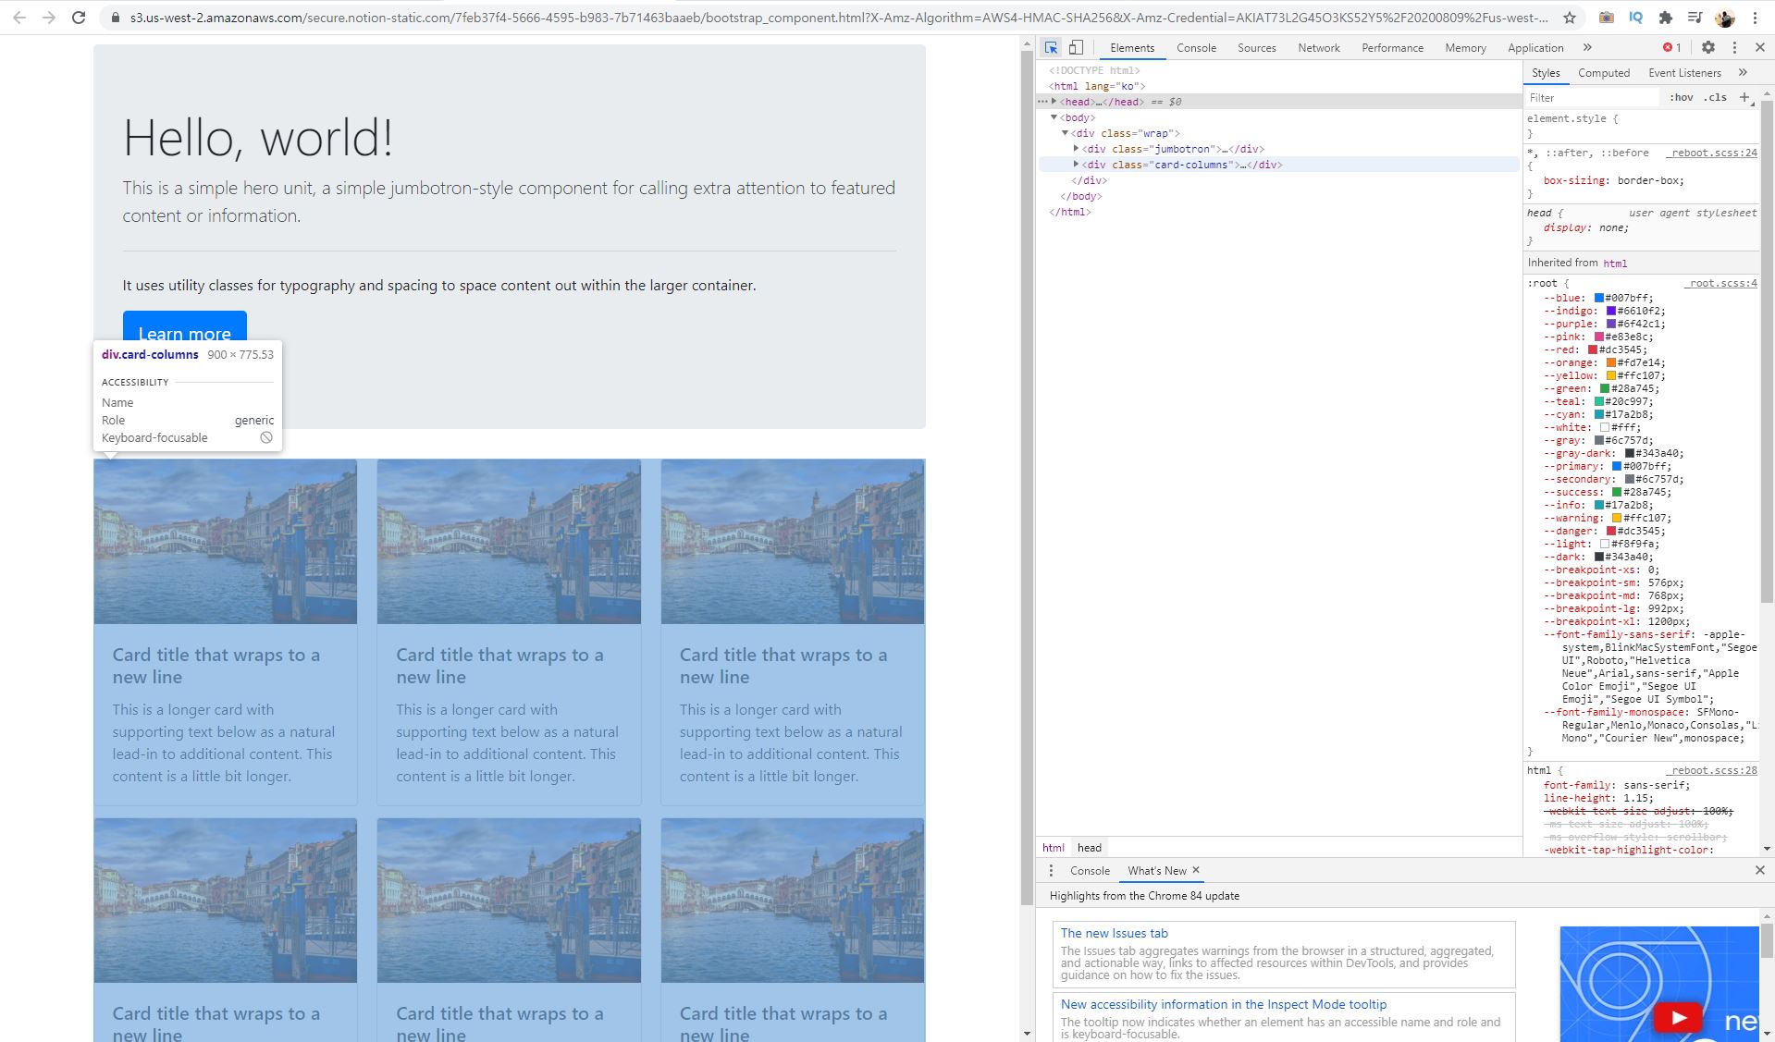
Task: Open head node actions ellipsis
Action: pyautogui.click(x=1042, y=102)
